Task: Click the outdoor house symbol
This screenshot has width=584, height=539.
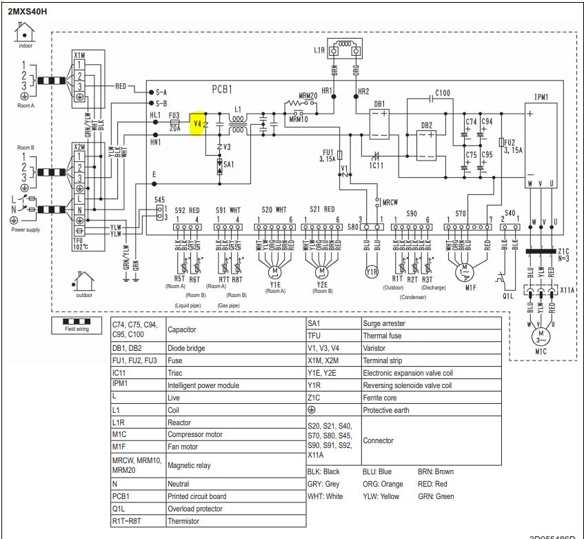Action: [85, 281]
